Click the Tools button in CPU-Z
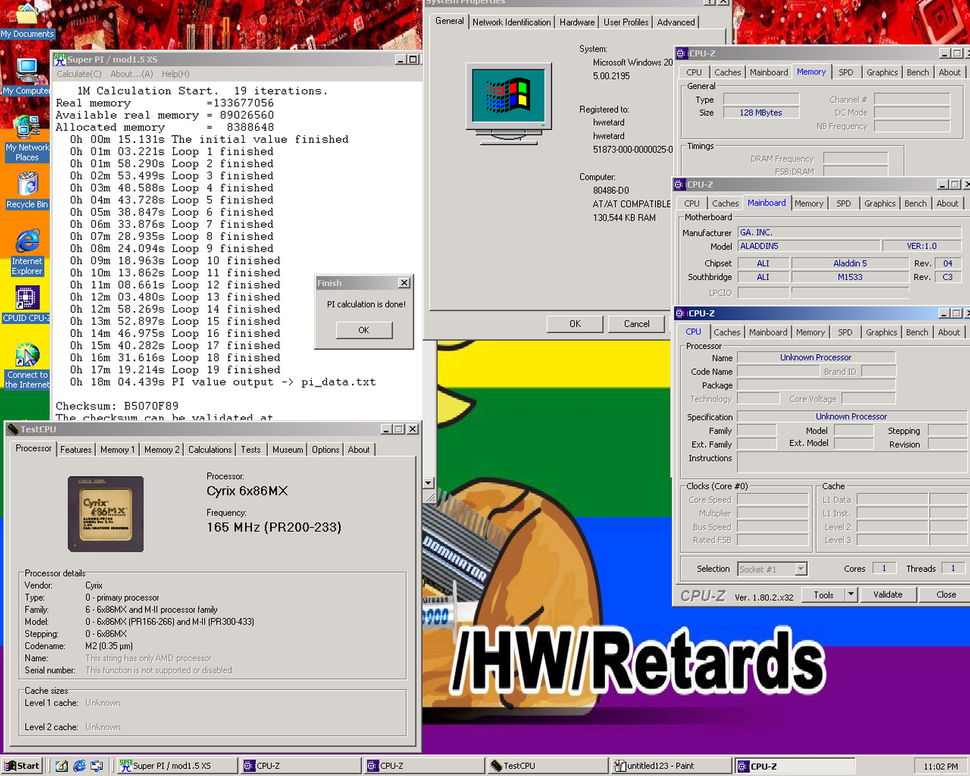Image resolution: width=970 pixels, height=776 pixels. [x=823, y=595]
